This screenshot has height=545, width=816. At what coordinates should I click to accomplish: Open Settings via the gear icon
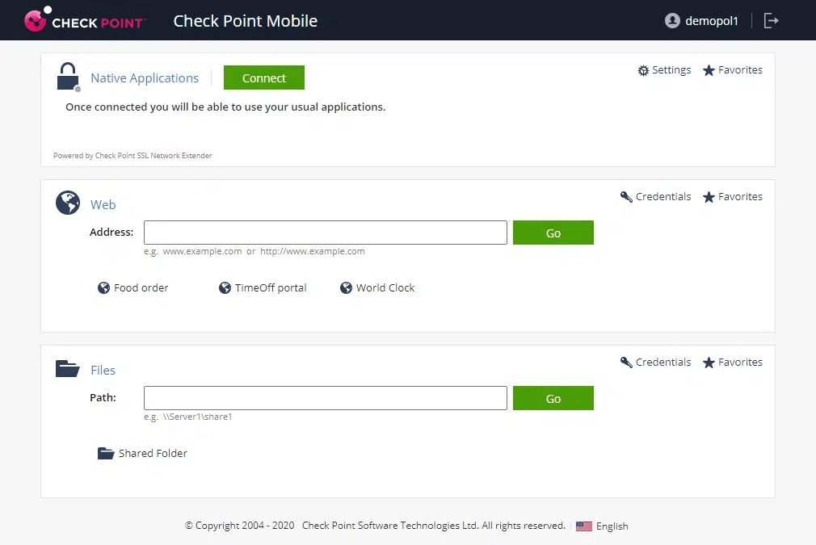[x=644, y=70]
